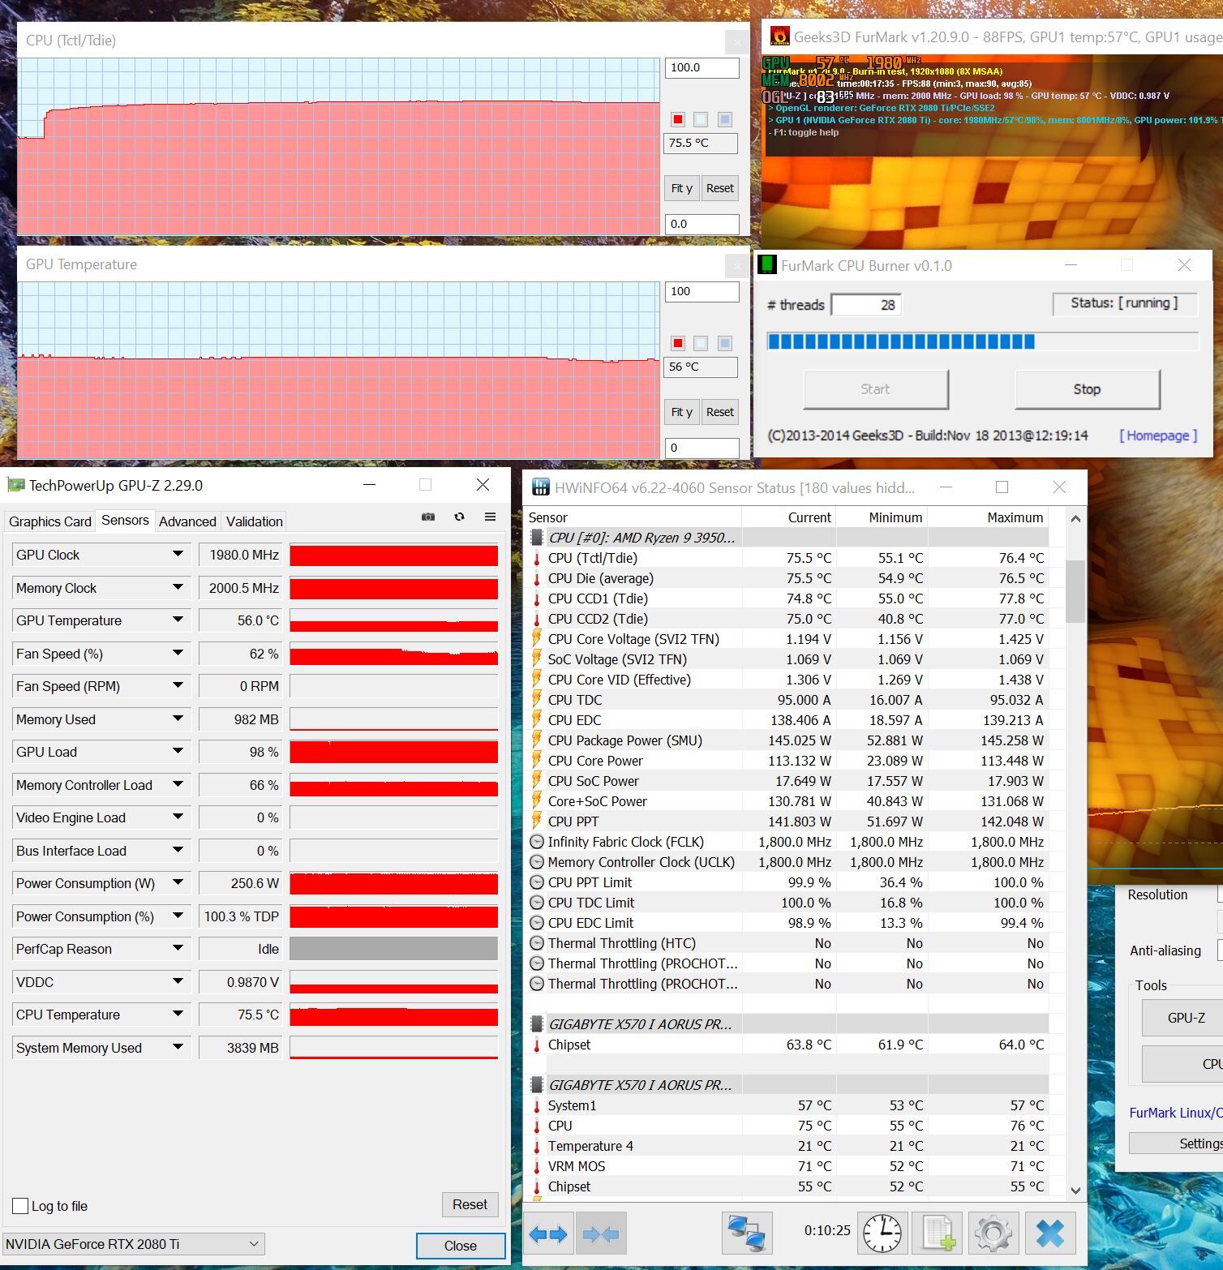This screenshot has width=1223, height=1270.
Task: Open the CPU Temperature sensor dropdown
Action: pos(178,1015)
